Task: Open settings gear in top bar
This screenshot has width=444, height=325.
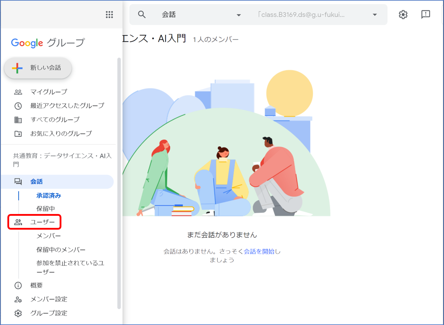Action: tap(403, 14)
